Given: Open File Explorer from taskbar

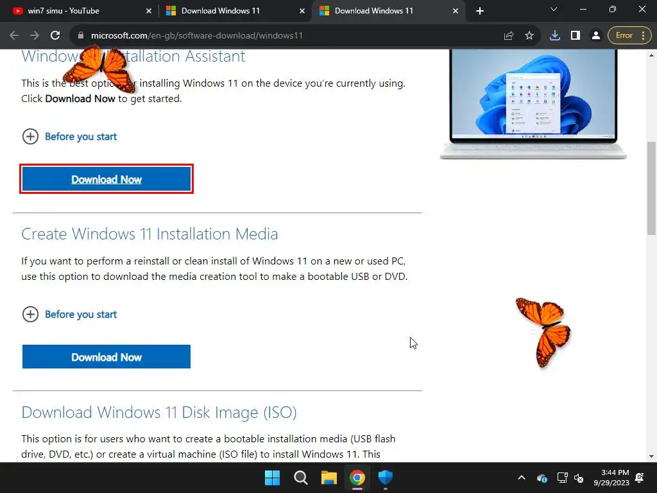Looking at the screenshot, I should click(329, 478).
